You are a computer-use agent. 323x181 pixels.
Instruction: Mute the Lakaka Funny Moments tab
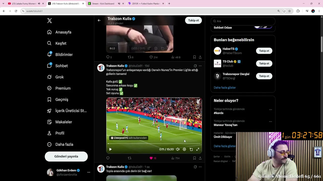39,4
